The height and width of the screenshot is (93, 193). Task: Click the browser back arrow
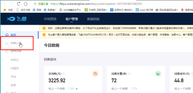point(5,4)
